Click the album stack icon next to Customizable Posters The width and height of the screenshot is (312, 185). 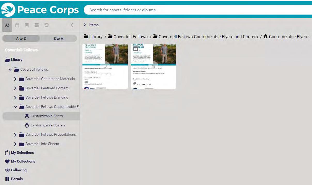pyautogui.click(x=27, y=125)
